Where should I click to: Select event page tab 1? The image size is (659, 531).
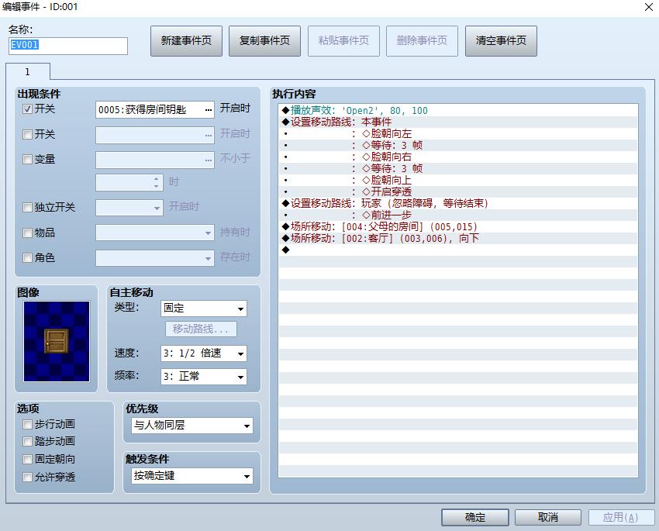pos(28,71)
